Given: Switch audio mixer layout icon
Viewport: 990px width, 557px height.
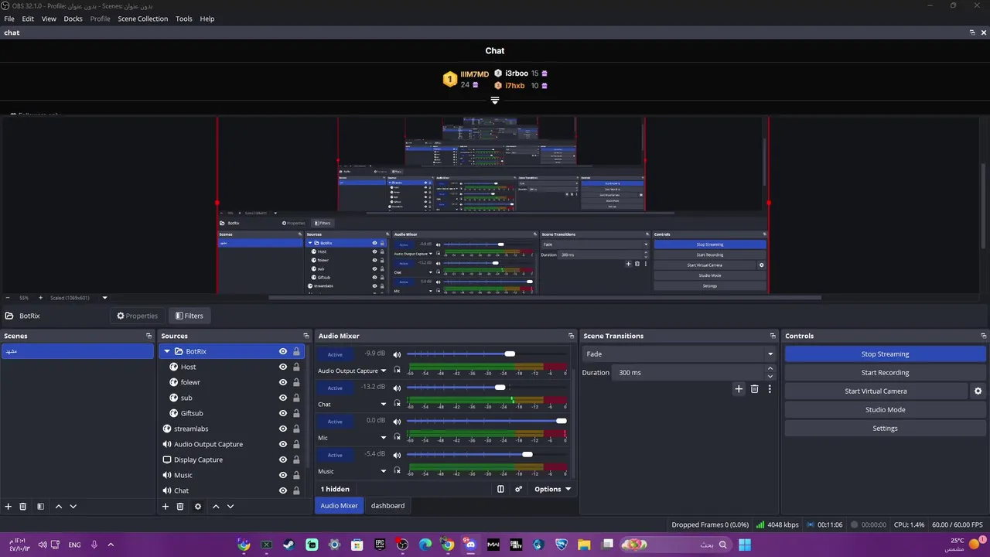Looking at the screenshot, I should click(x=500, y=489).
